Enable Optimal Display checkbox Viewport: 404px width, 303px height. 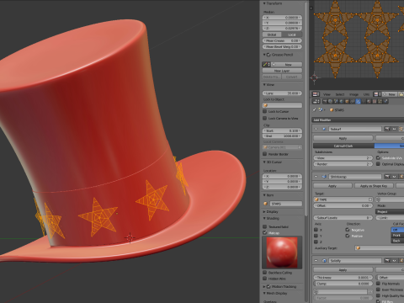[378, 164]
